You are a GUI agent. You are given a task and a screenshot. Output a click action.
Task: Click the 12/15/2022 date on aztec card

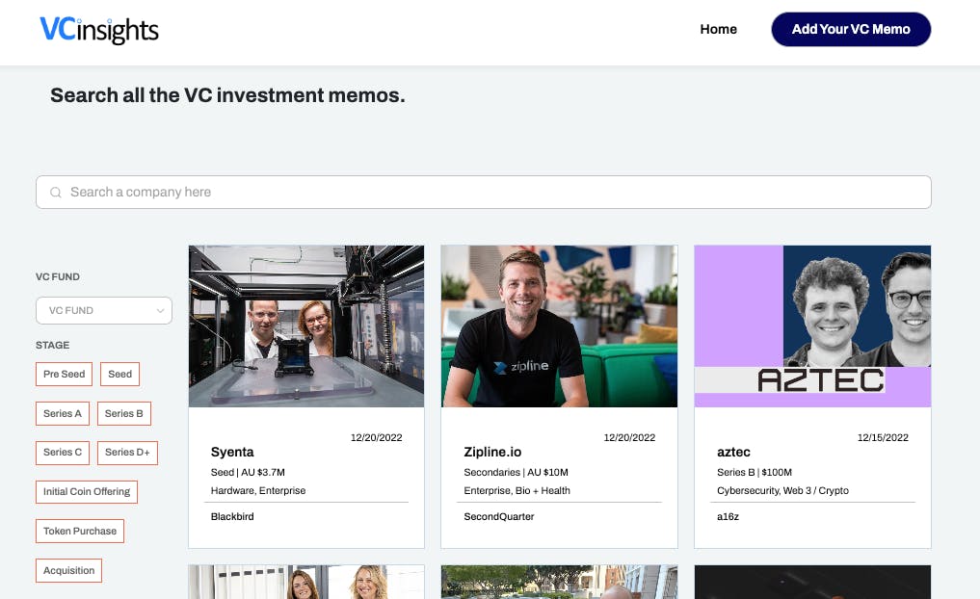point(883,438)
